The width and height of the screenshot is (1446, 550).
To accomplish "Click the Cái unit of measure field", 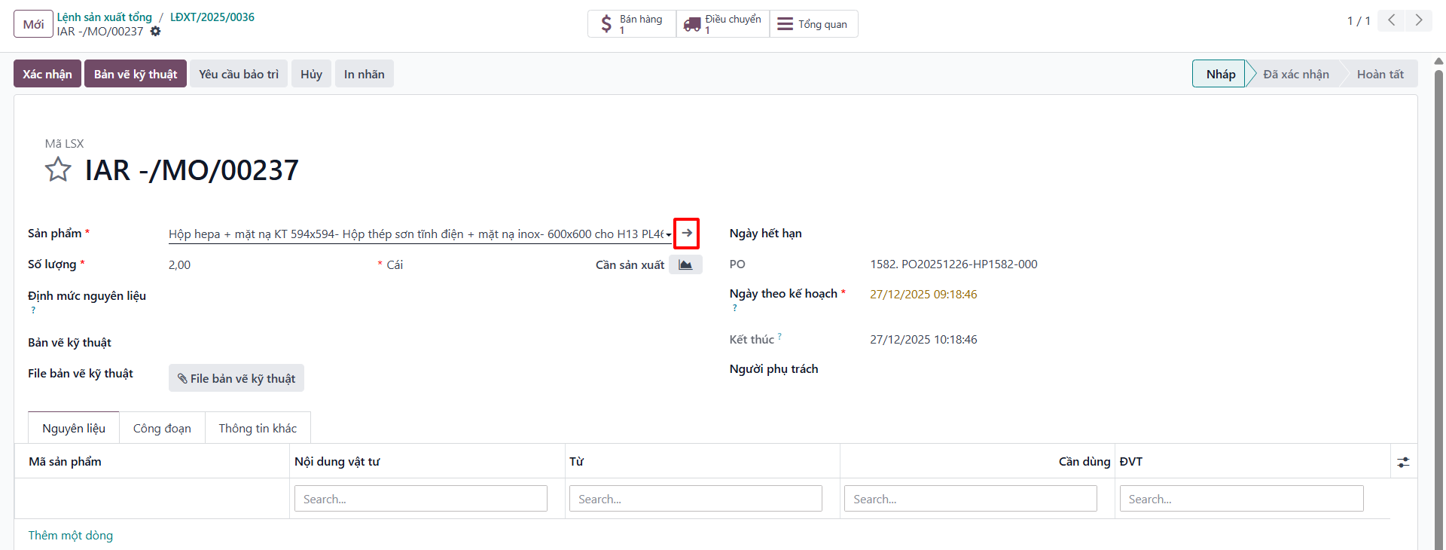I will click(x=395, y=265).
